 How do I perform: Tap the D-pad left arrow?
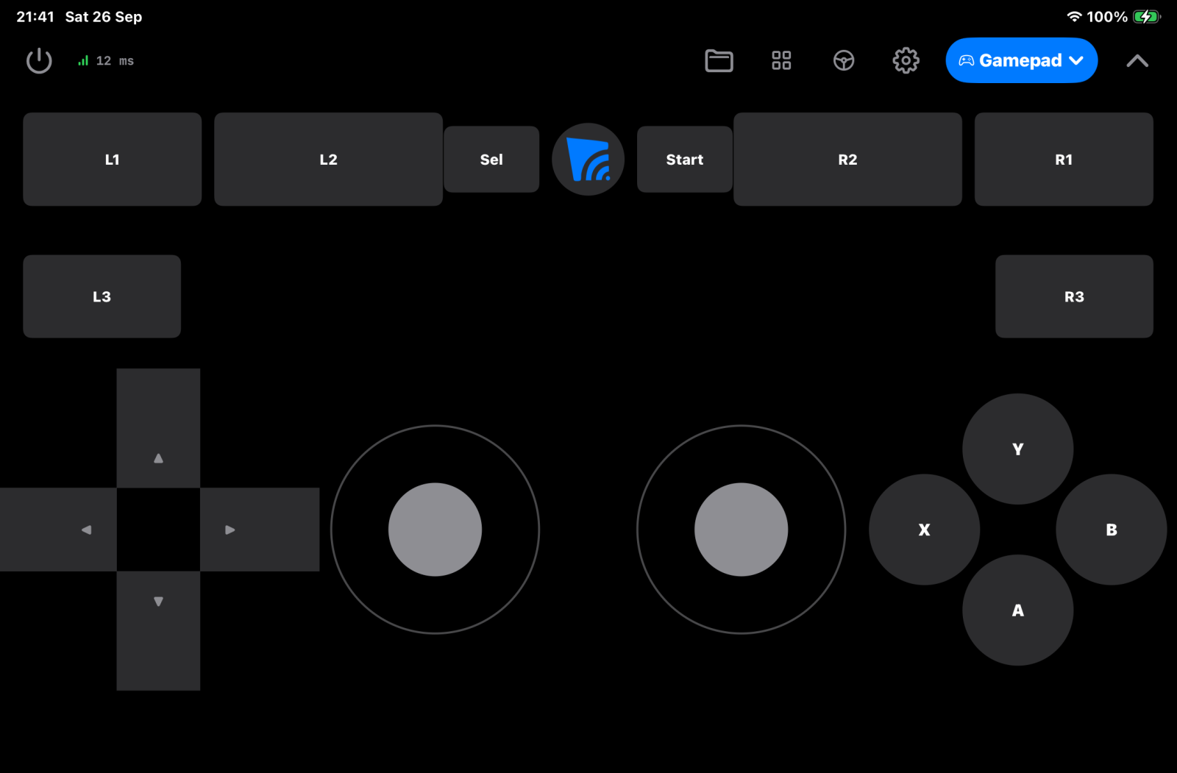coord(58,530)
